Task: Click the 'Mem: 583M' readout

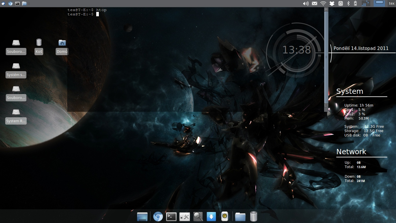Action: pos(356,118)
